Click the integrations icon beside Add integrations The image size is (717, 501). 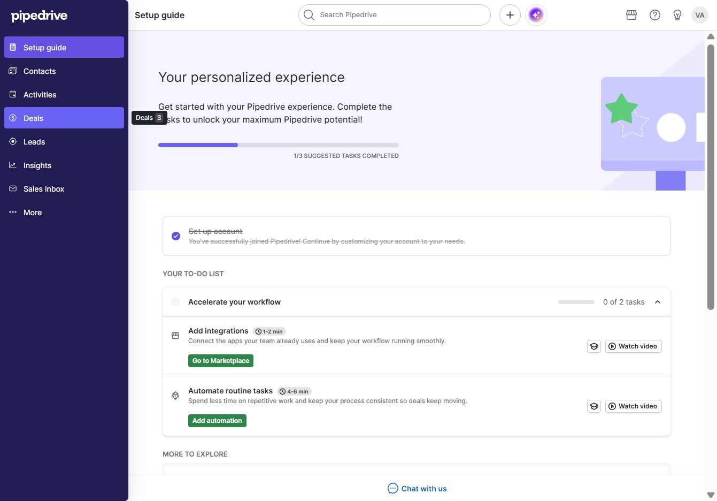pyautogui.click(x=175, y=336)
